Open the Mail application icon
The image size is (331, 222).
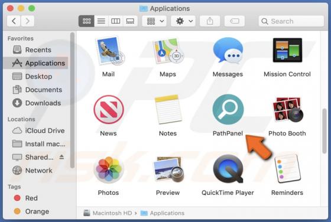pyautogui.click(x=110, y=51)
